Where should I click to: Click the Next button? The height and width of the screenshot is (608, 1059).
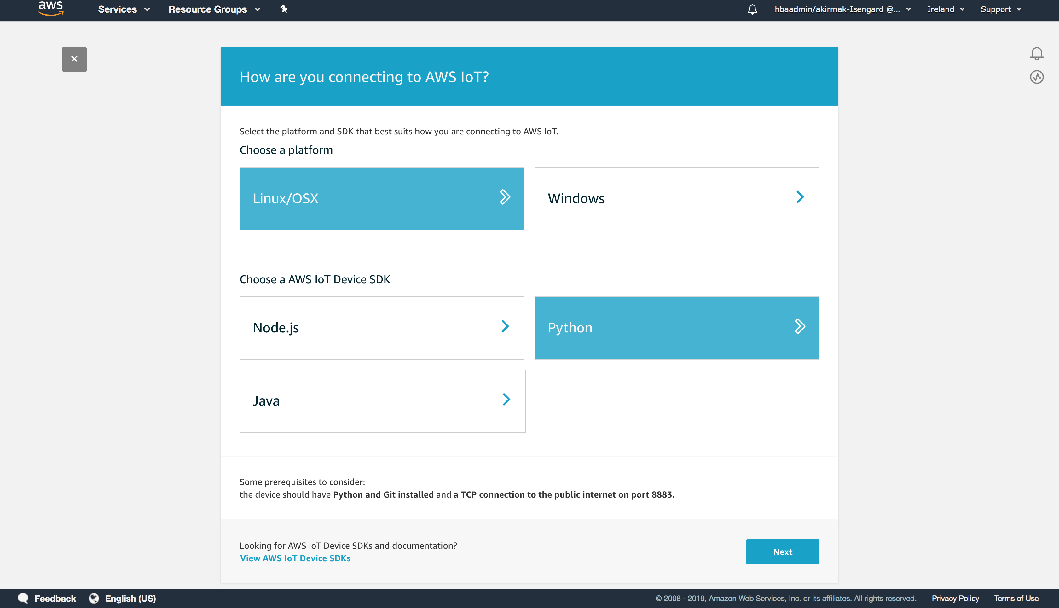pos(782,552)
